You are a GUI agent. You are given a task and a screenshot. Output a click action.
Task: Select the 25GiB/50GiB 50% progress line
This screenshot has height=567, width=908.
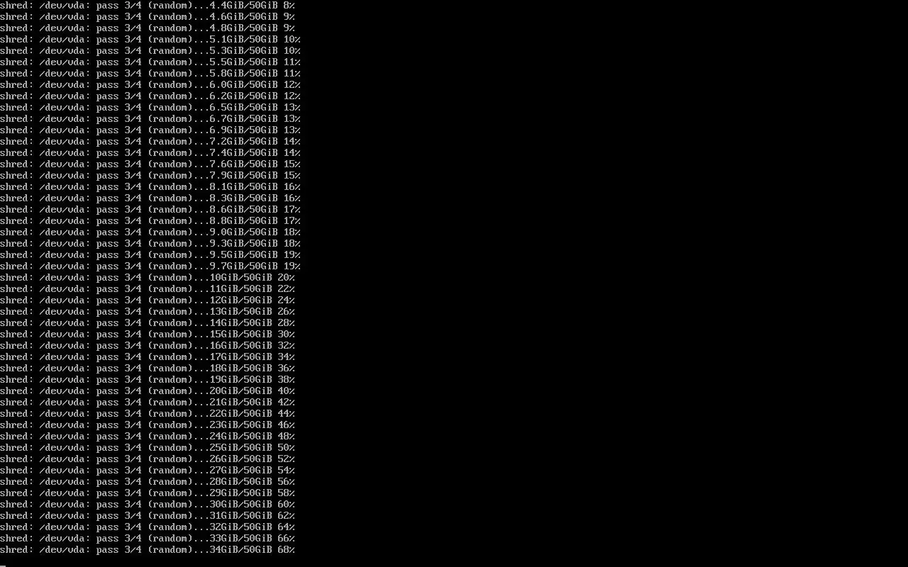click(x=148, y=448)
